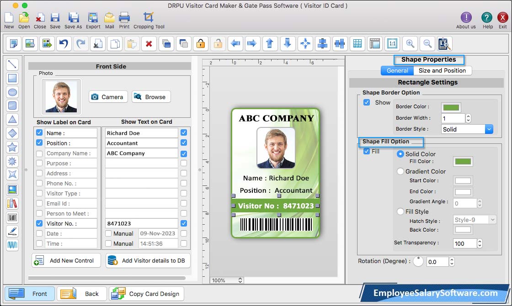
Task: Click the Browse photo button
Action: pos(151,97)
